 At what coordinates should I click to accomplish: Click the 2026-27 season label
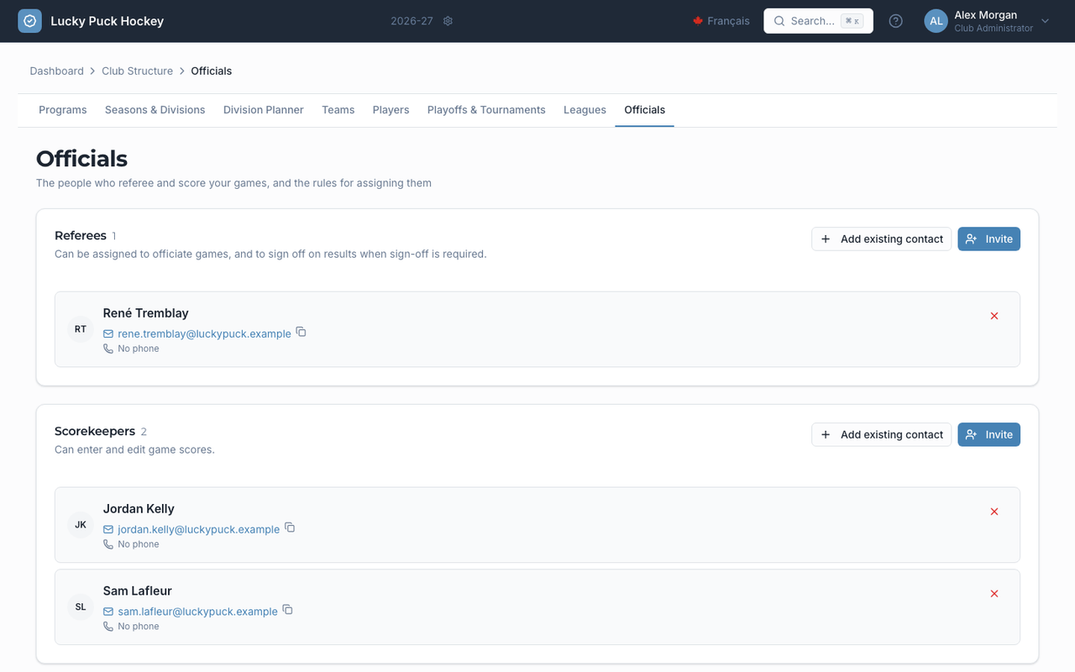pyautogui.click(x=412, y=21)
